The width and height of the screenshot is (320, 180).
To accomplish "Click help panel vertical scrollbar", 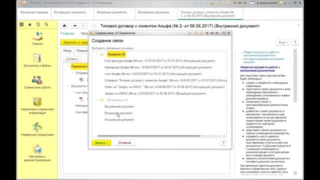I will tap(295, 76).
